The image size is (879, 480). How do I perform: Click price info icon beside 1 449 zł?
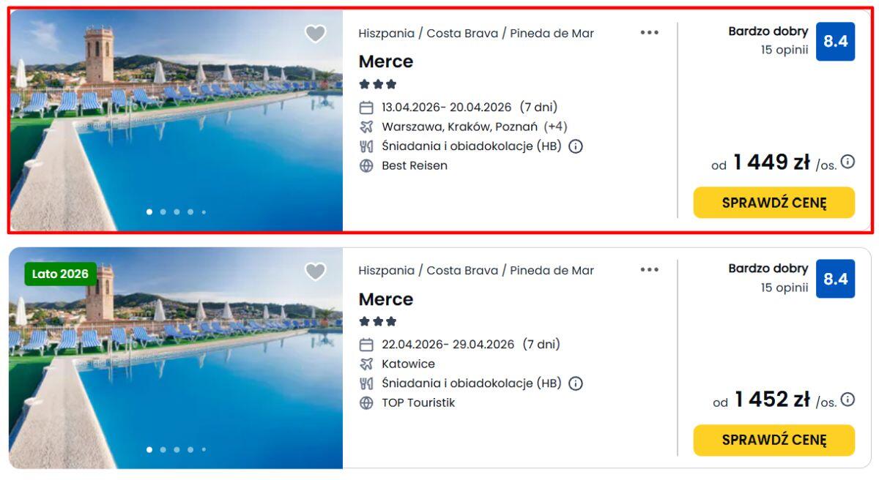tap(848, 162)
